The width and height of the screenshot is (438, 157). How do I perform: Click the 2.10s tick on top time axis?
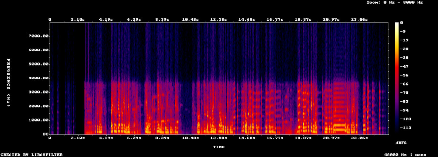point(78,19)
